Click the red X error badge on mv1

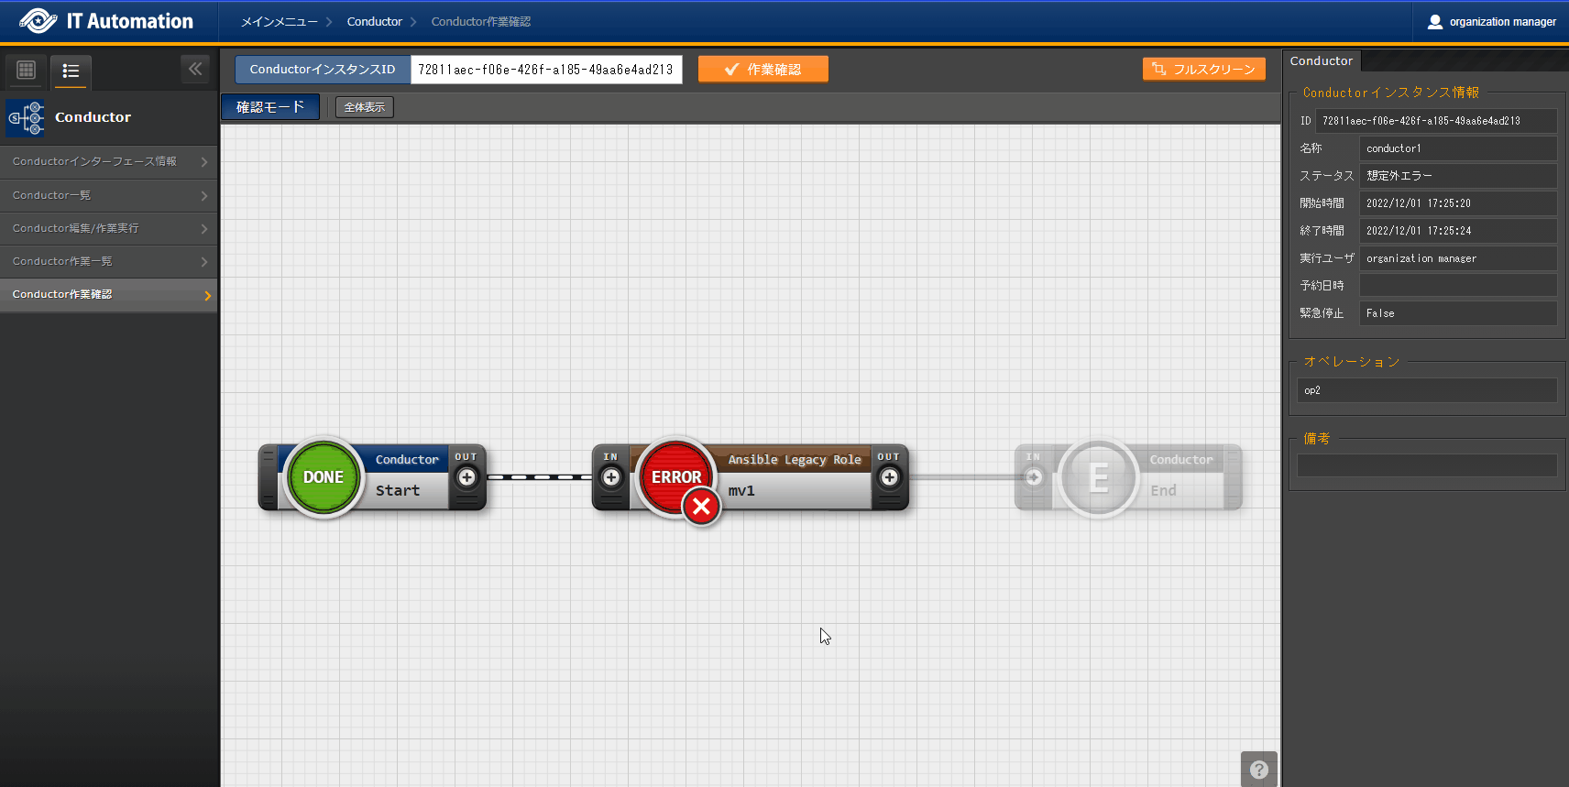702,506
